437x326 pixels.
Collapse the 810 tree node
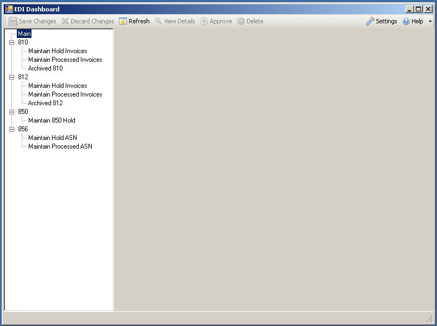point(12,42)
